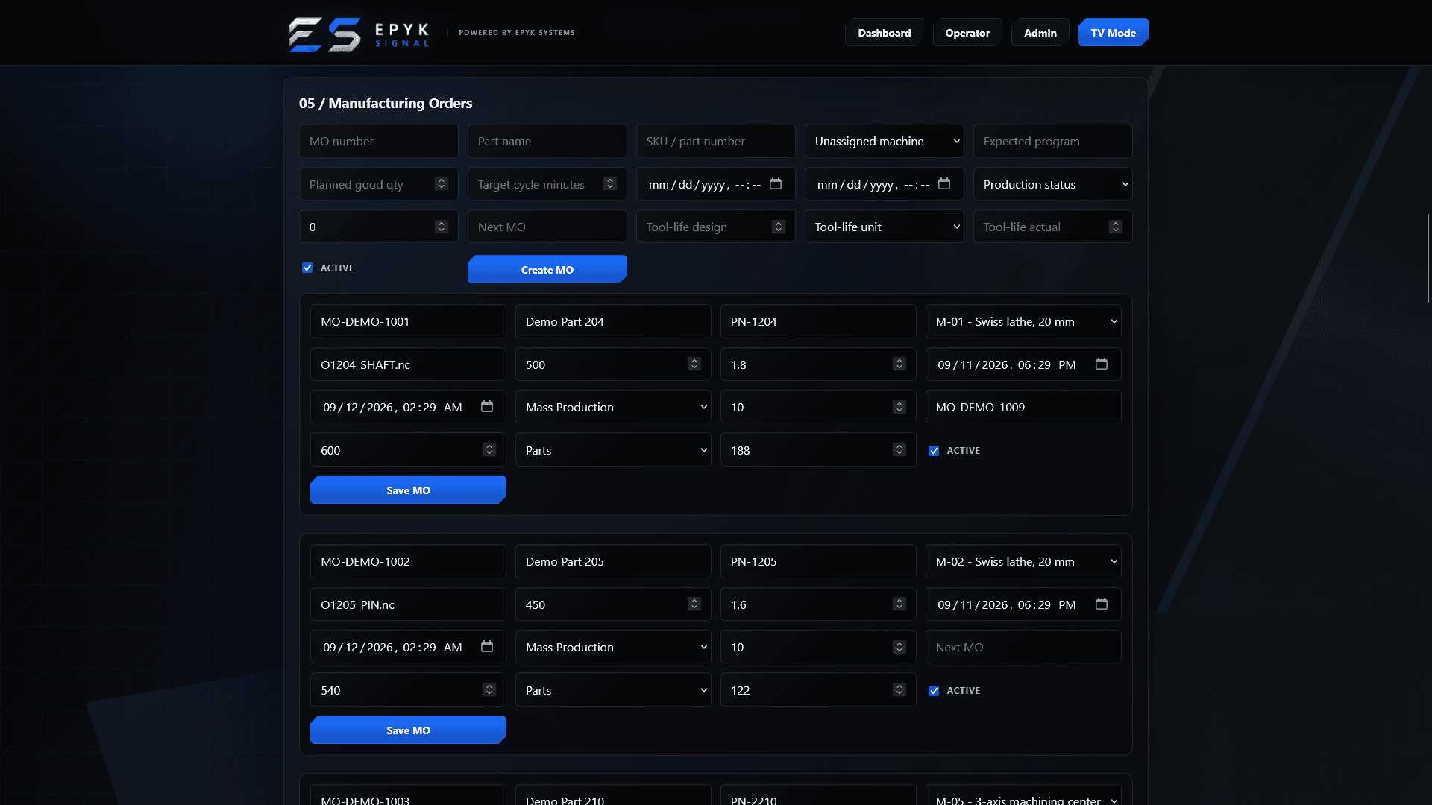The width and height of the screenshot is (1432, 805).
Task: Click spinner on the 450 quantity field
Action: tap(694, 604)
